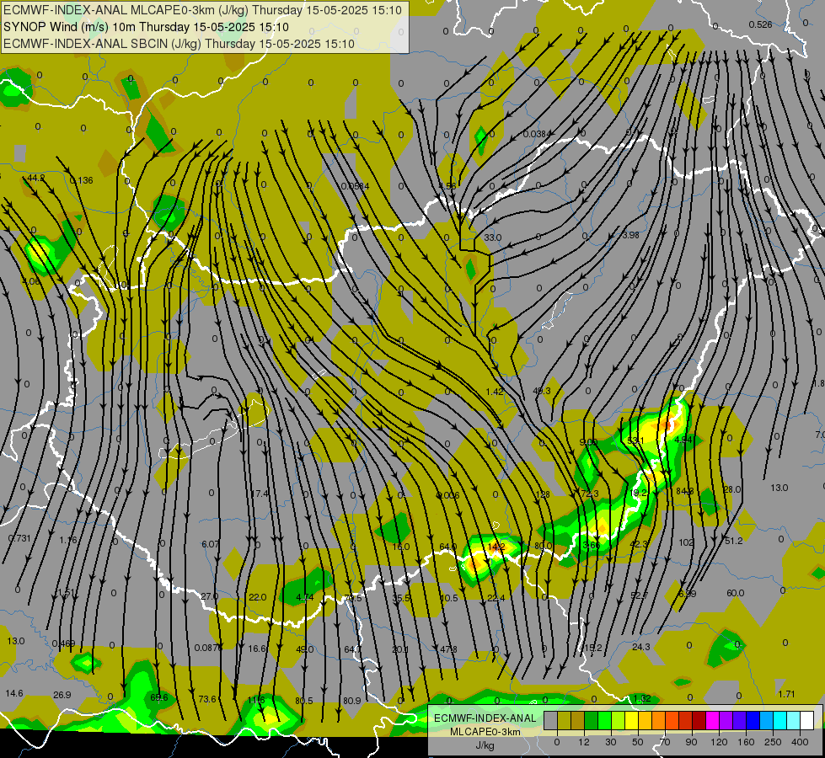Click the white swatch ending the color scale
This screenshot has height=758, width=825.
[x=806, y=720]
